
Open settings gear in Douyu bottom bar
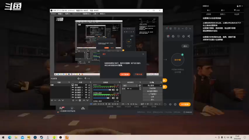175,104
